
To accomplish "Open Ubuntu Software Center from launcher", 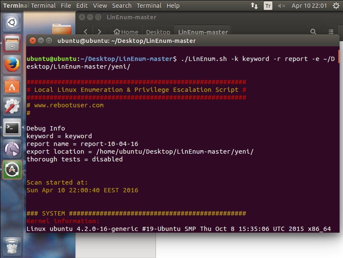I will [x=12, y=85].
